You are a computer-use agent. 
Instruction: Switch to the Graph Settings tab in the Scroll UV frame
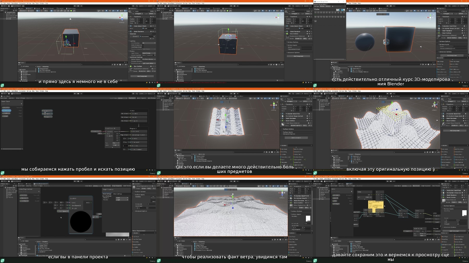(118, 194)
